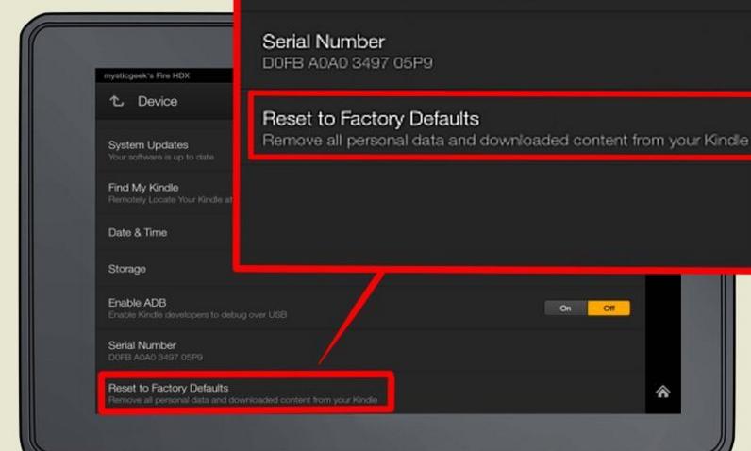Image resolution: width=751 pixels, height=451 pixels.
Task: Select the Off option for Enable ADB
Action: 609,308
